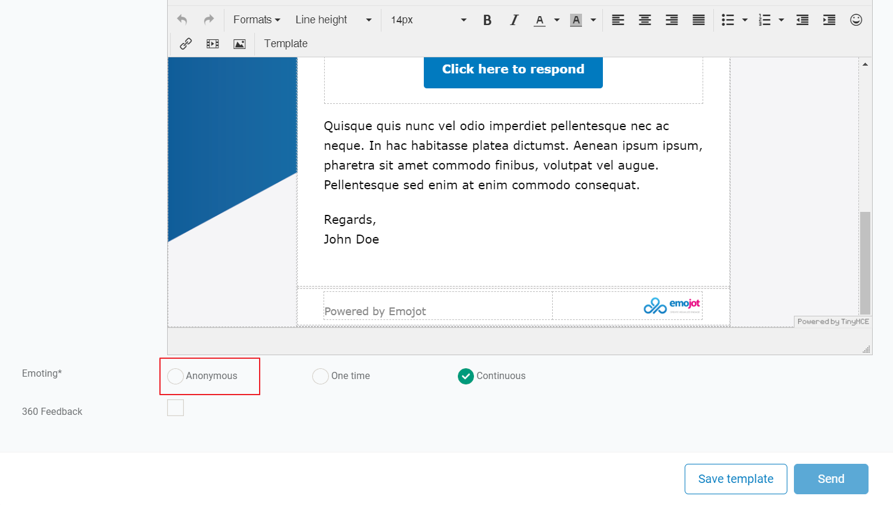Click the Template toolbar item

click(285, 43)
